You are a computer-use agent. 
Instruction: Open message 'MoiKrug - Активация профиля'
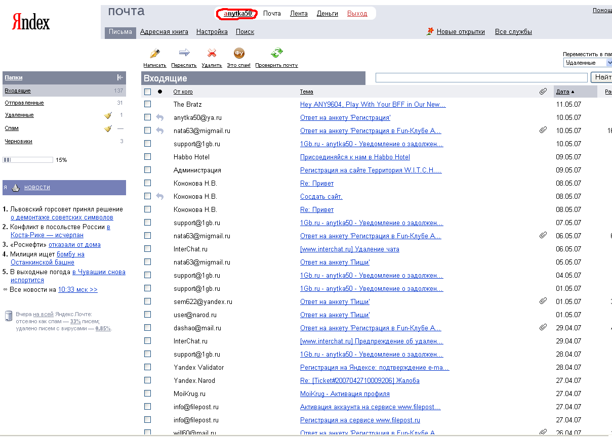(x=345, y=394)
